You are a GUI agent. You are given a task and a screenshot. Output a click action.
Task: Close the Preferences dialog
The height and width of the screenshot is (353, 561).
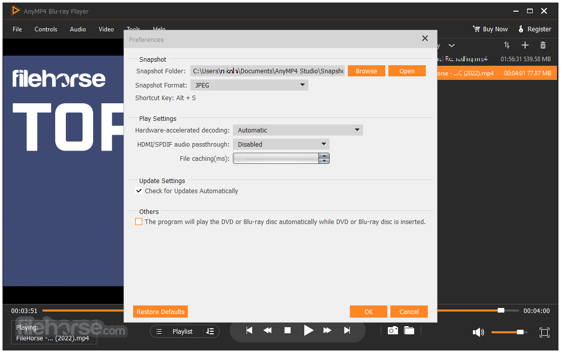(x=425, y=38)
